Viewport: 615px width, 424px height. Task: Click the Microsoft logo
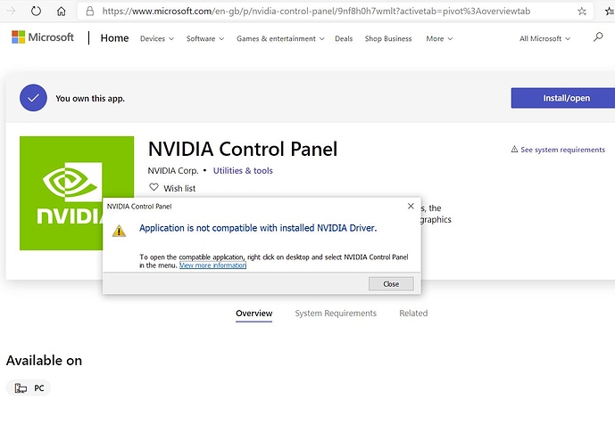coord(43,37)
